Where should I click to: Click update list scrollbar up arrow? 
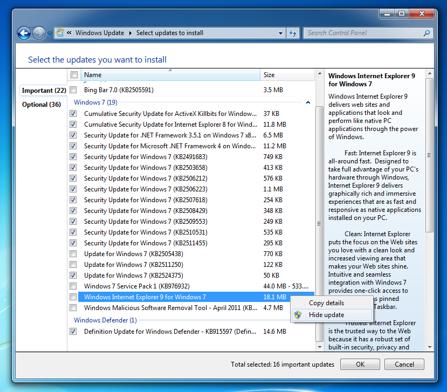click(320, 73)
